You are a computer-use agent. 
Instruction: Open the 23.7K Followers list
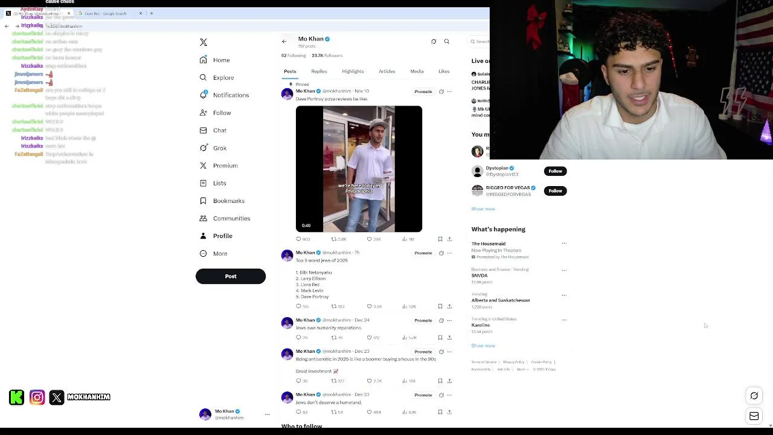327,56
